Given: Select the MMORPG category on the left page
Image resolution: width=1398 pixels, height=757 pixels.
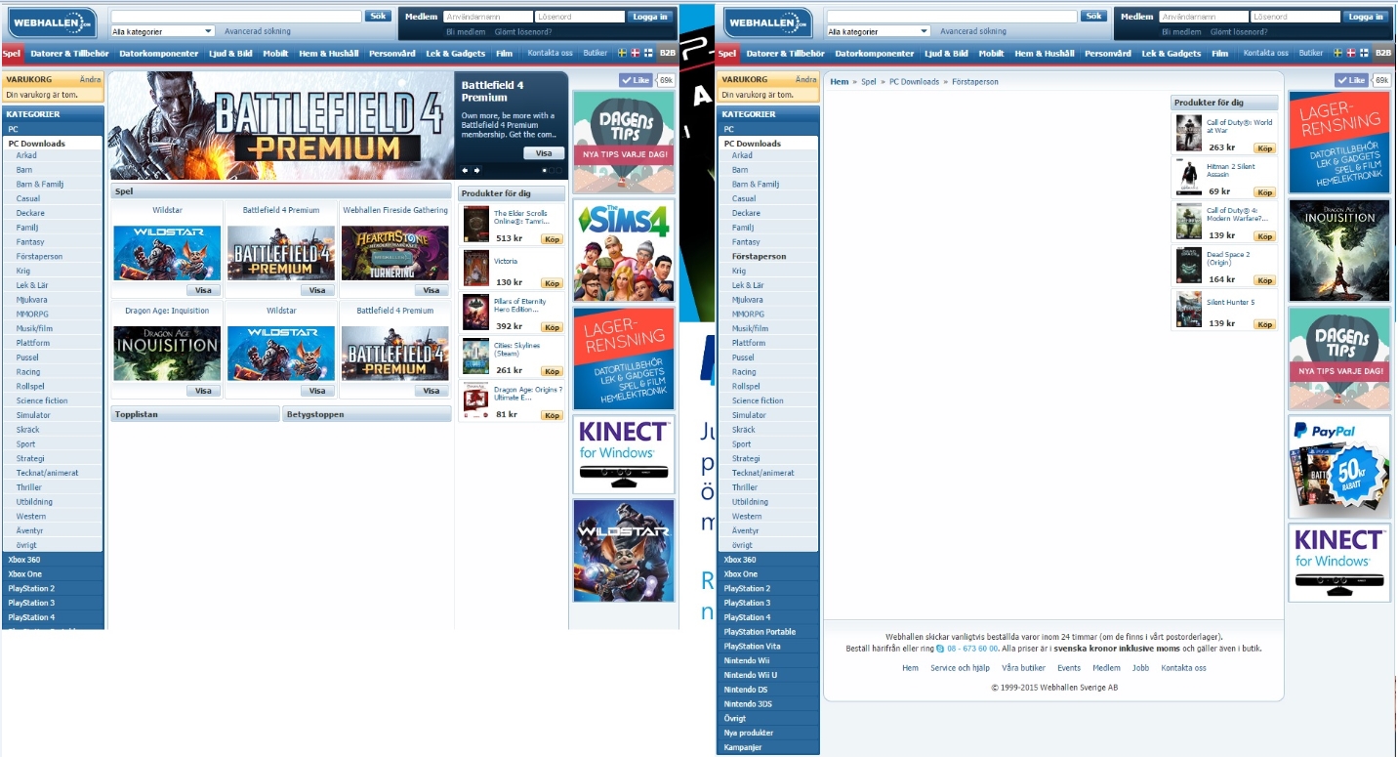Looking at the screenshot, I should pyautogui.click(x=32, y=314).
